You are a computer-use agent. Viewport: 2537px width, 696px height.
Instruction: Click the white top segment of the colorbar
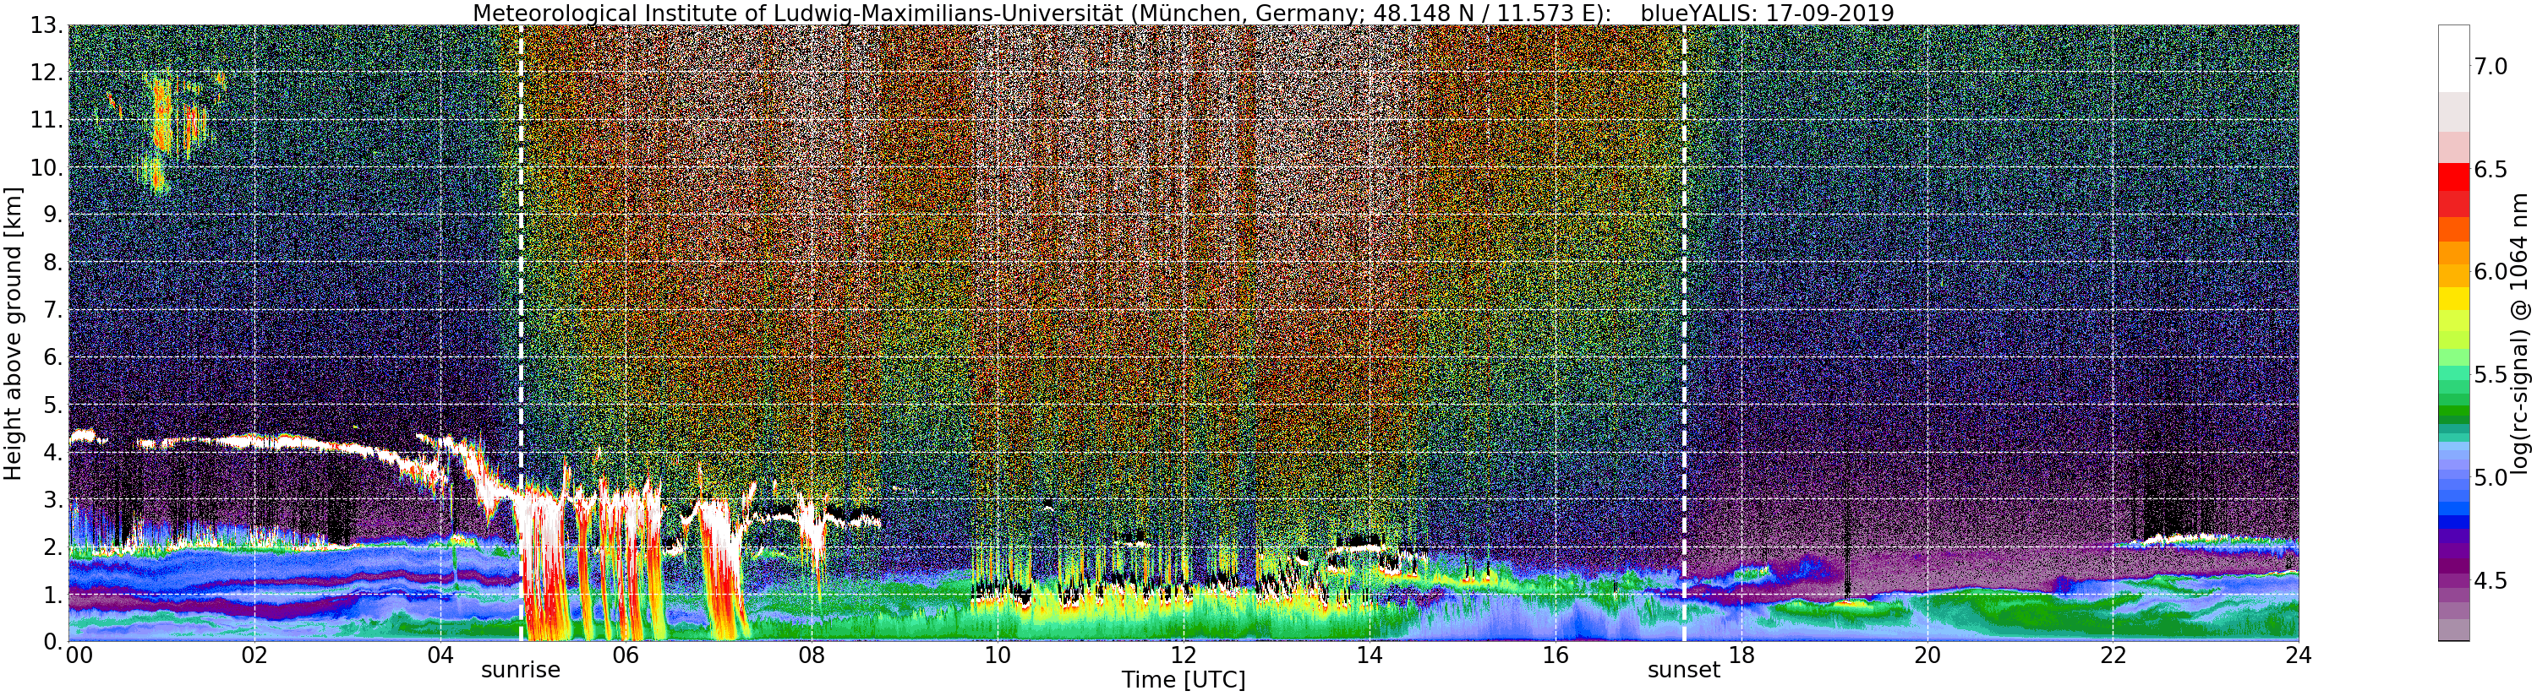coord(2453,59)
